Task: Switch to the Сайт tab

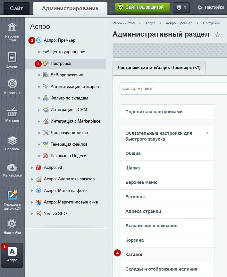Action: (x=16, y=8)
